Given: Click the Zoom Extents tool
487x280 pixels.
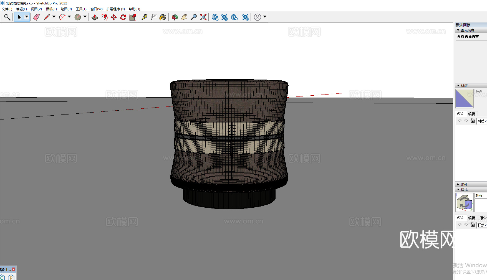Looking at the screenshot, I should (x=203, y=17).
